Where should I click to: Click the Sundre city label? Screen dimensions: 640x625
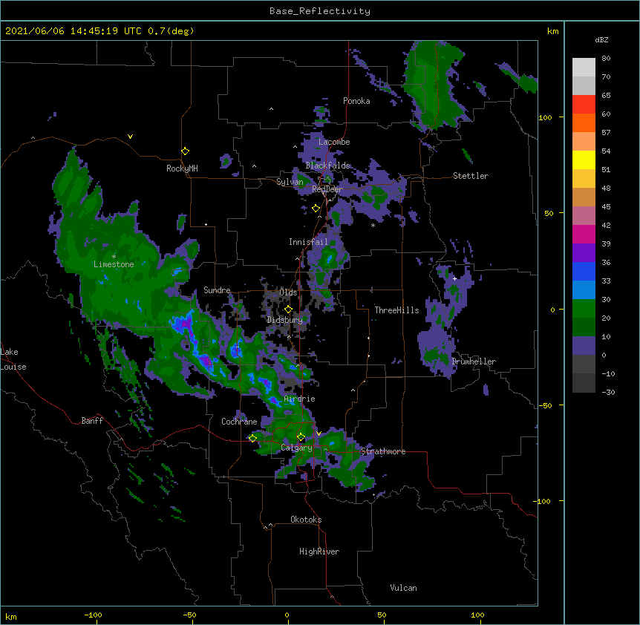coord(217,290)
